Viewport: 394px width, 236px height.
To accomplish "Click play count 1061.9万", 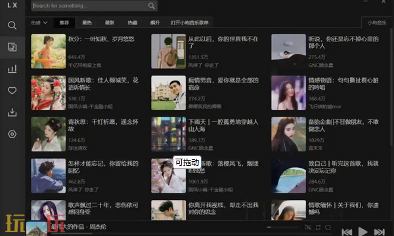I will click(x=198, y=182).
